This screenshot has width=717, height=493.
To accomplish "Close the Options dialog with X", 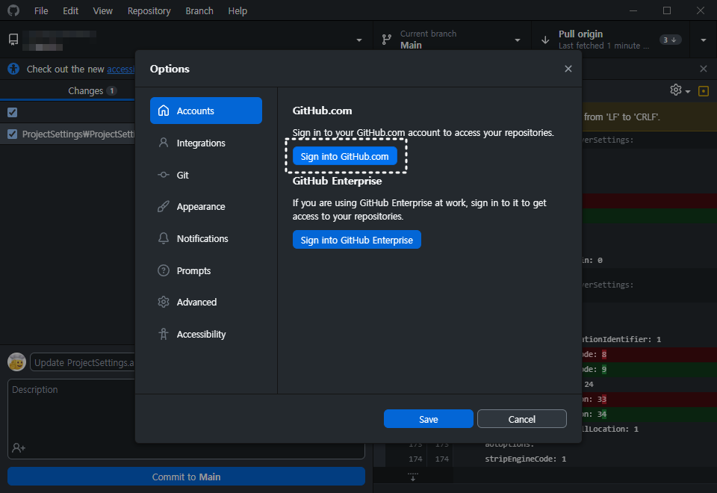I will [568, 69].
